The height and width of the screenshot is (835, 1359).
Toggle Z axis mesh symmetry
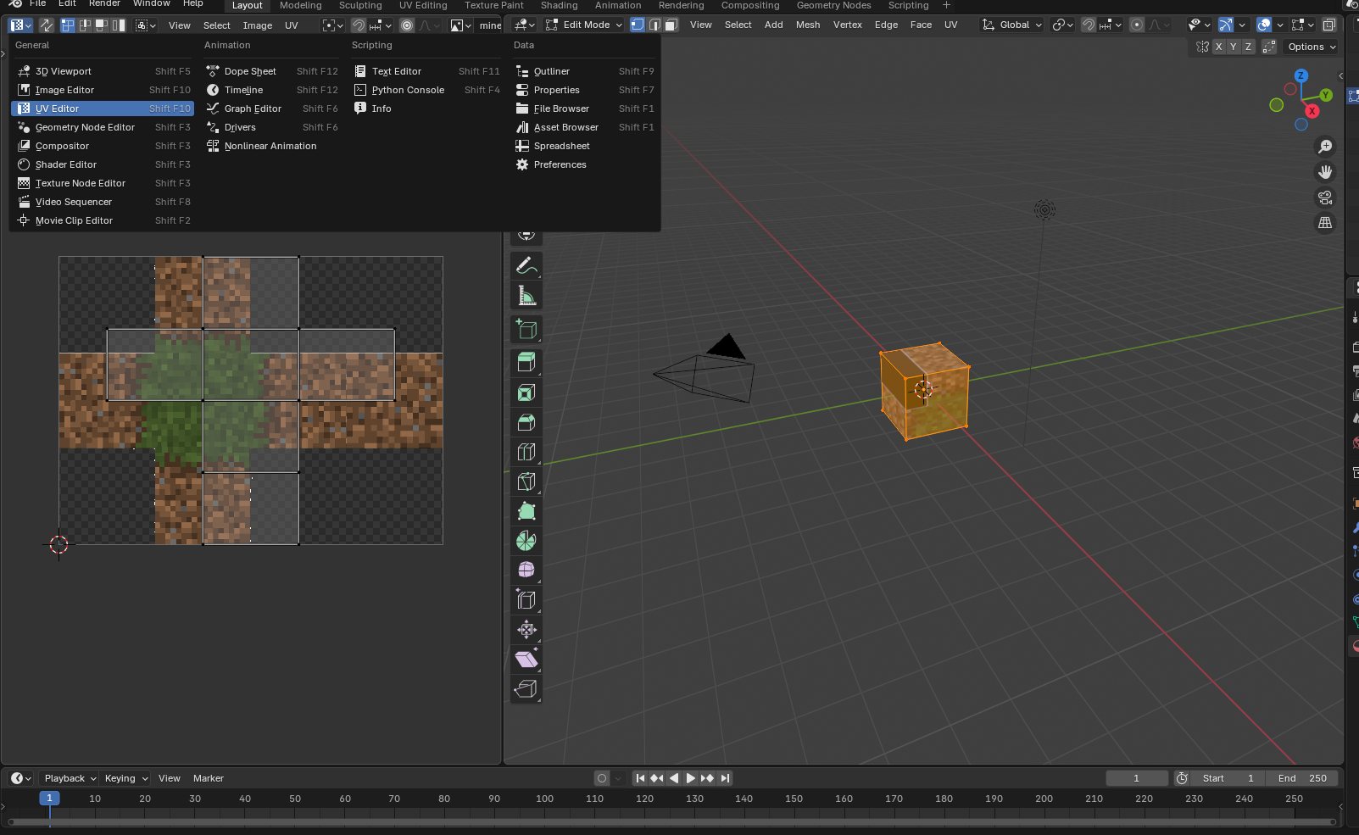1248,47
